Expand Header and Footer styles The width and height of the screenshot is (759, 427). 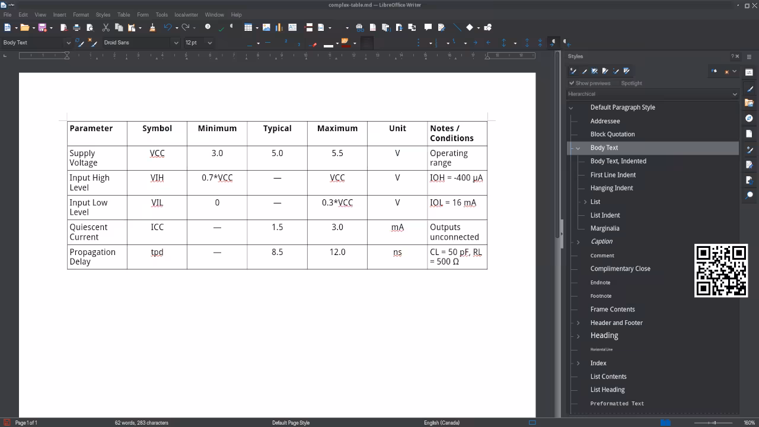(x=578, y=323)
